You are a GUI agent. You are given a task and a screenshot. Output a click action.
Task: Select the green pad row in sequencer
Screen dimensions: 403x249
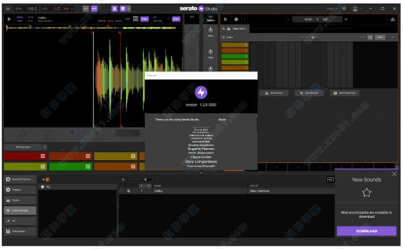[x=235, y=56]
